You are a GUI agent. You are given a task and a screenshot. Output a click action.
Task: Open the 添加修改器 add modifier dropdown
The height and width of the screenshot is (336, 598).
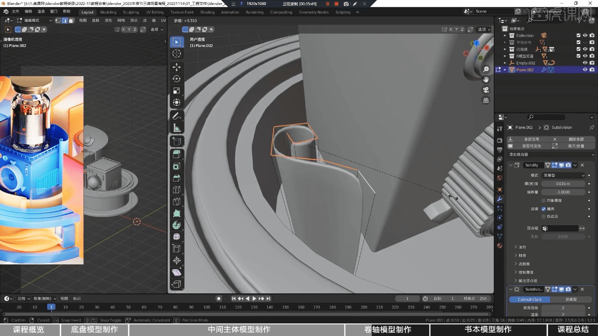(x=551, y=155)
